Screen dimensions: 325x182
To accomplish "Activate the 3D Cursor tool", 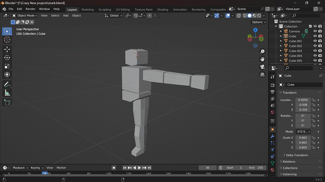I will [x=7, y=39].
